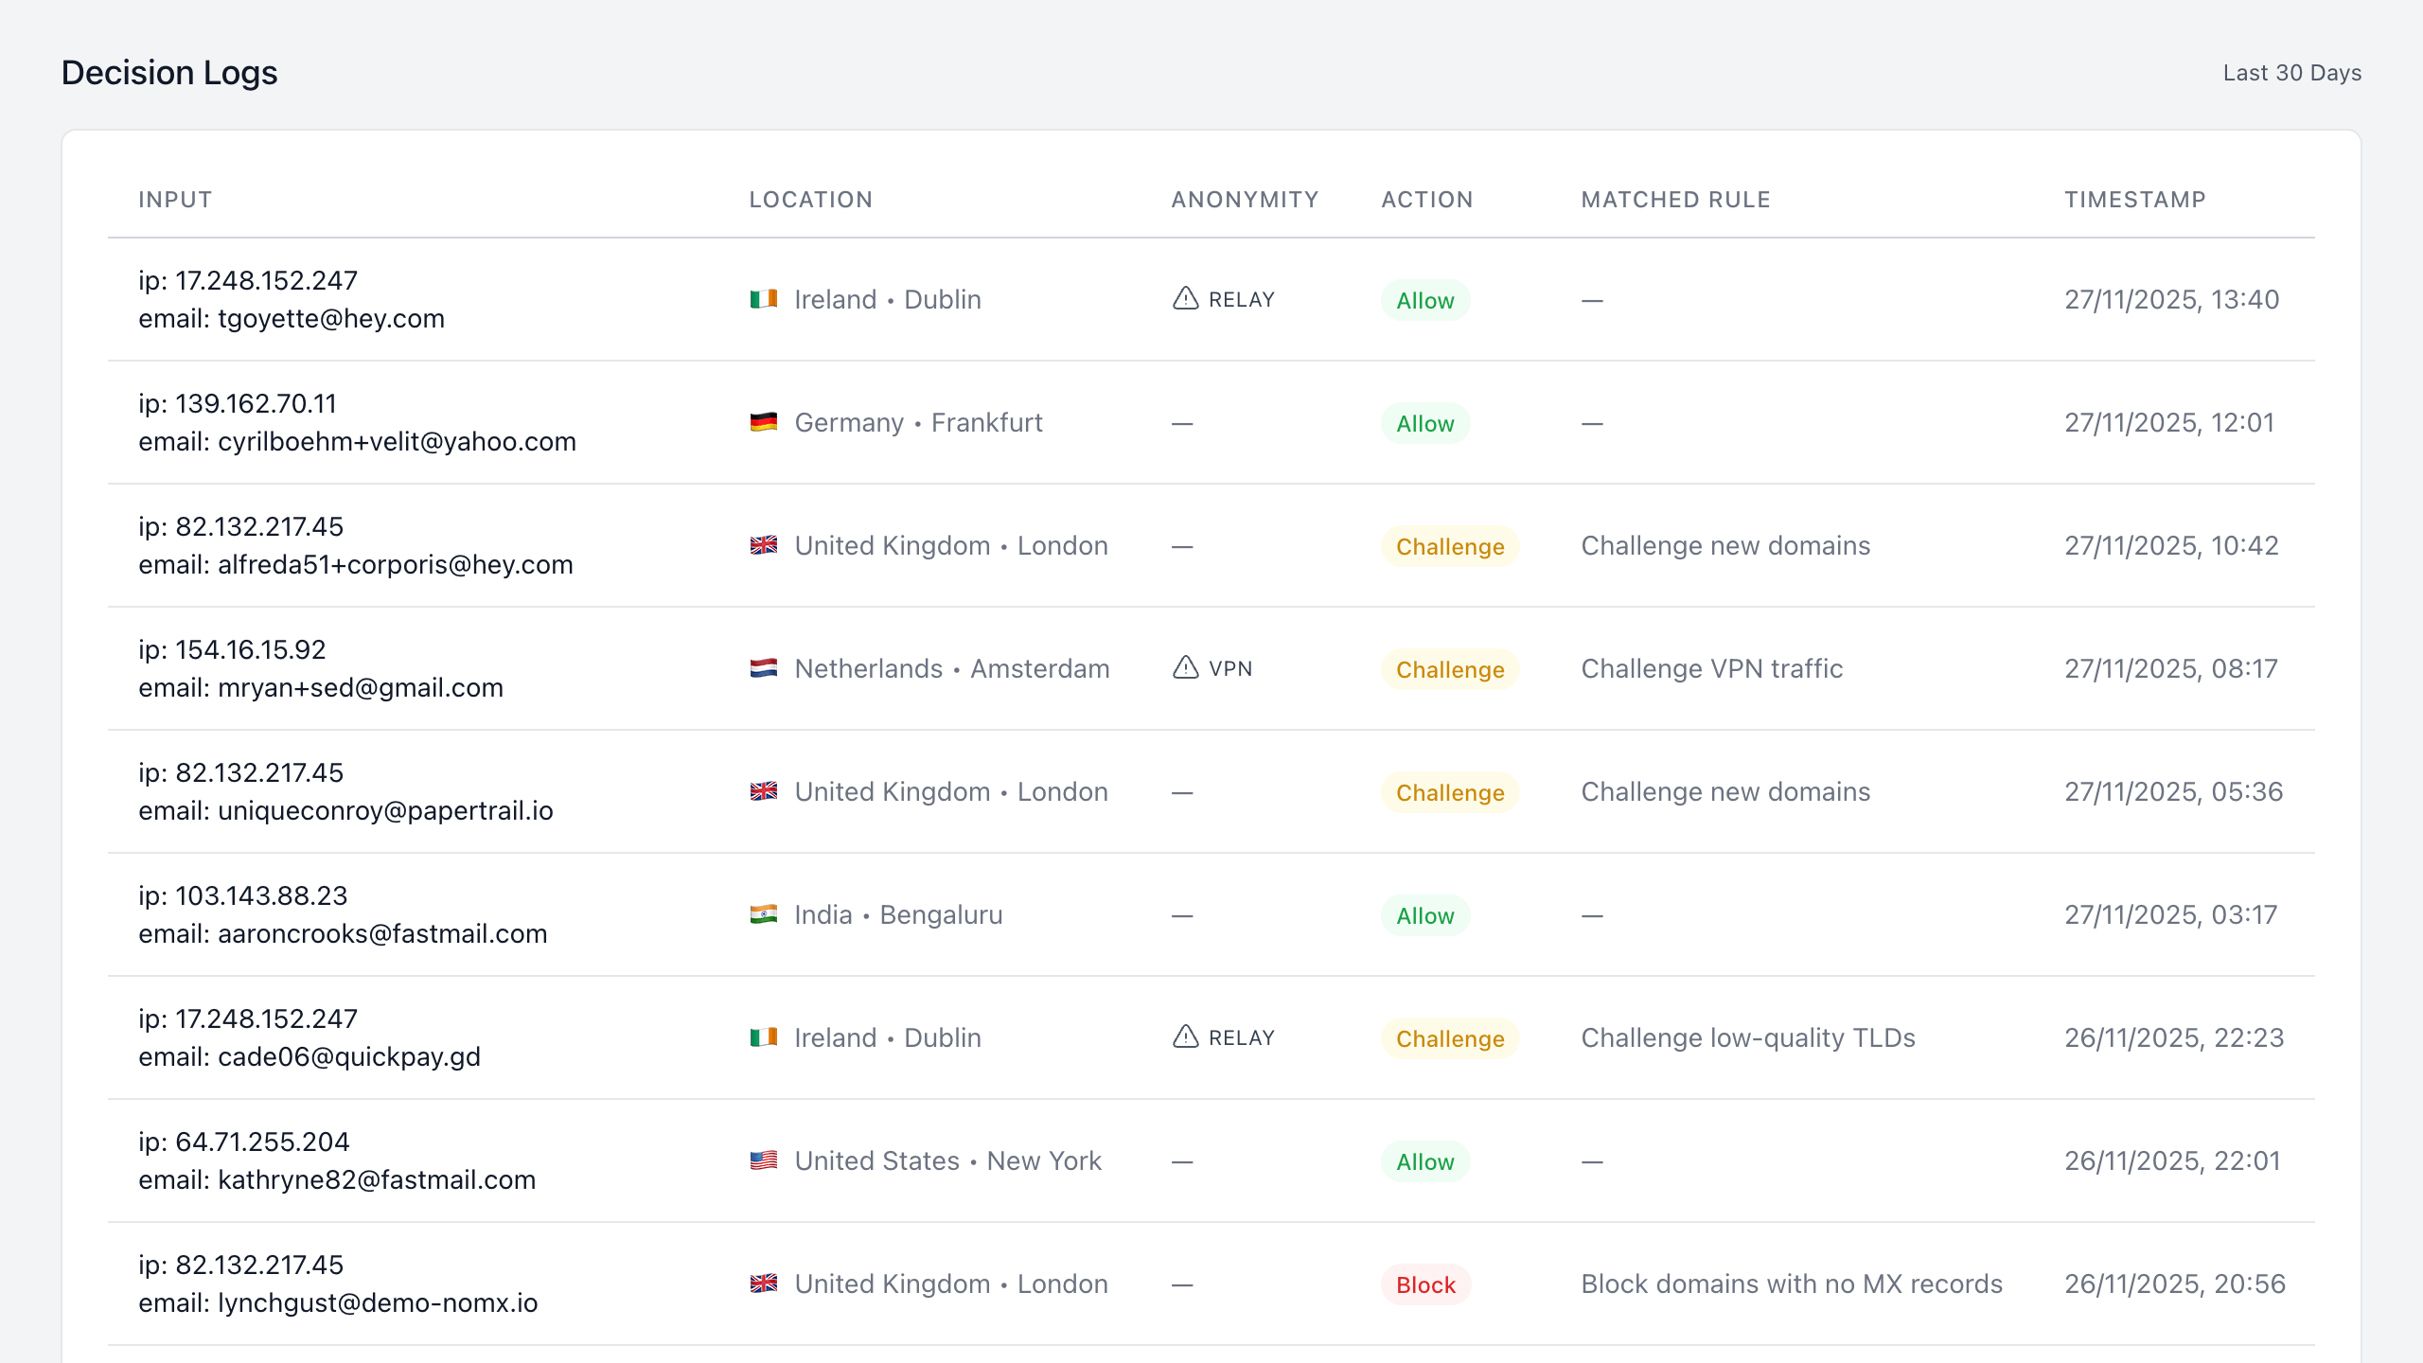This screenshot has width=2423, height=1363.
Task: Click the Block badge in the bottom row
Action: (1425, 1284)
